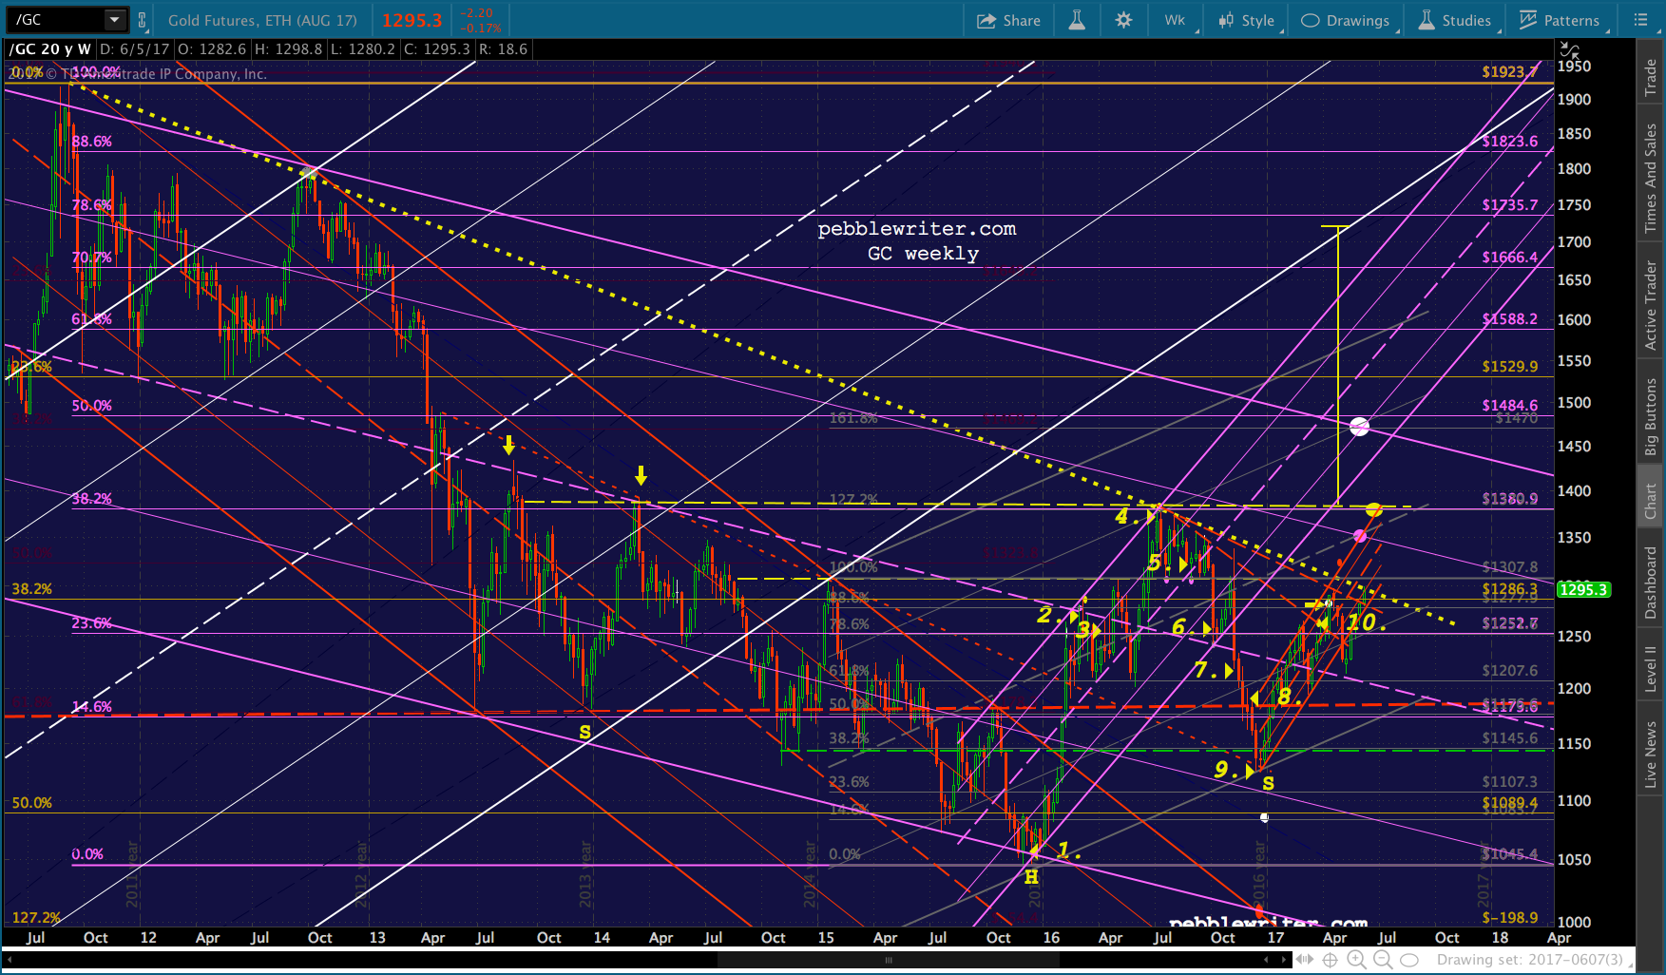Click the white circle target marker near $1470
This screenshot has height=975, width=1666.
(1360, 427)
